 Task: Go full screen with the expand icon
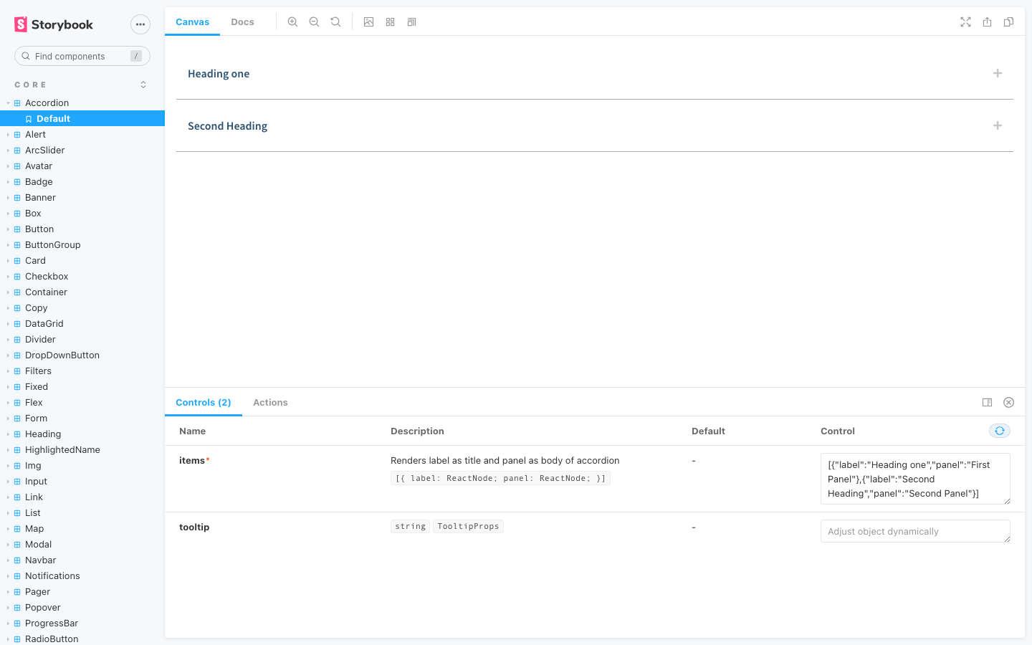tap(965, 22)
